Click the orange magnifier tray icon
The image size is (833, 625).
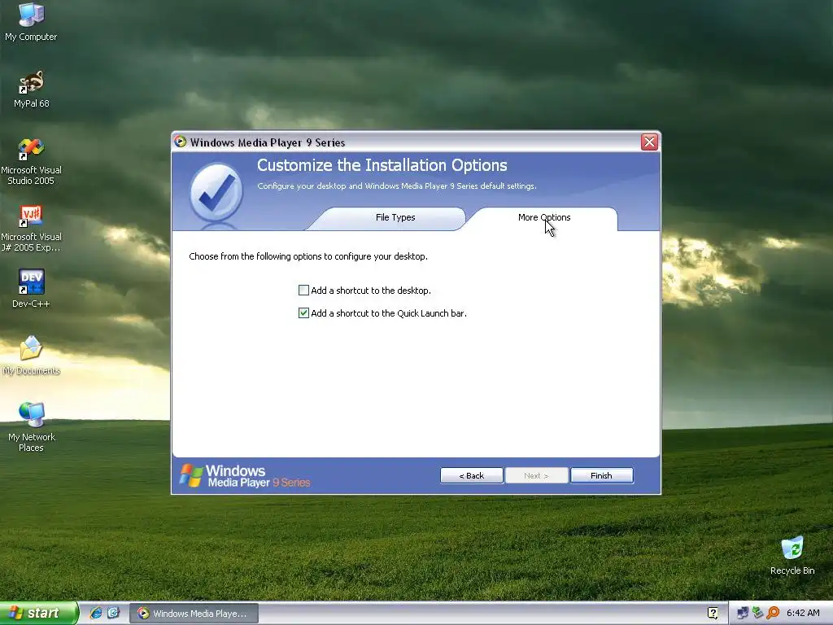click(x=773, y=613)
